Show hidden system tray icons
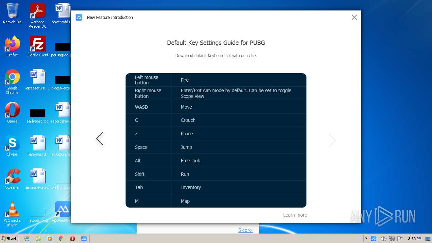This screenshot has height=243, width=432. pos(366,238)
